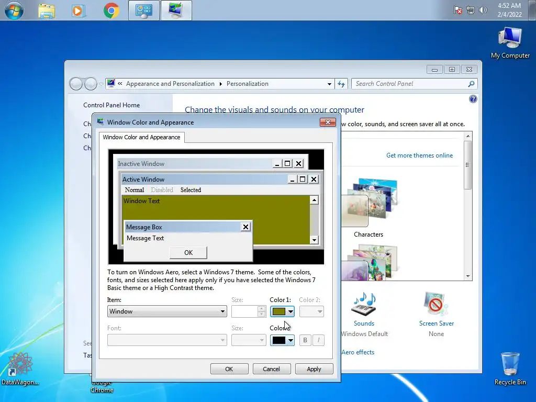The width and height of the screenshot is (536, 402).
Task: Toggle italic font style button
Action: tap(318, 340)
